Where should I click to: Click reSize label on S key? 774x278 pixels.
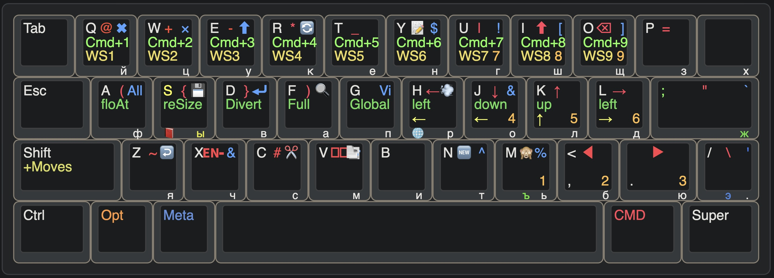click(x=183, y=104)
